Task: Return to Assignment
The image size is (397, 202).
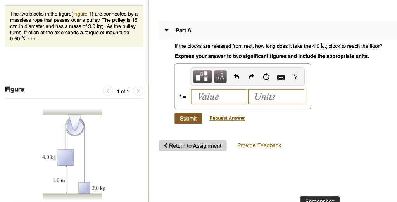Action: (193, 146)
